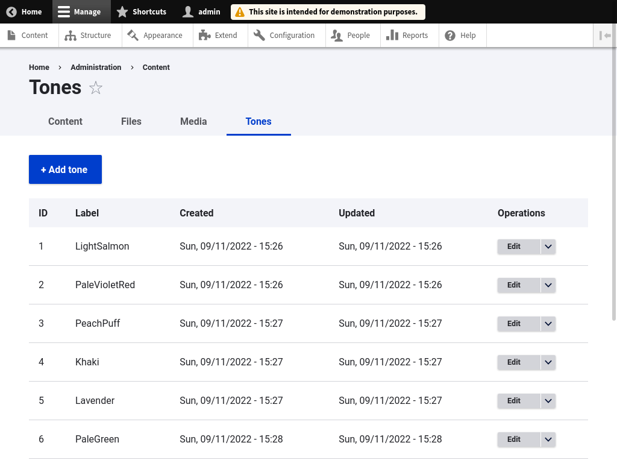Open the Structure hierarchy icon menu

[x=70, y=36]
